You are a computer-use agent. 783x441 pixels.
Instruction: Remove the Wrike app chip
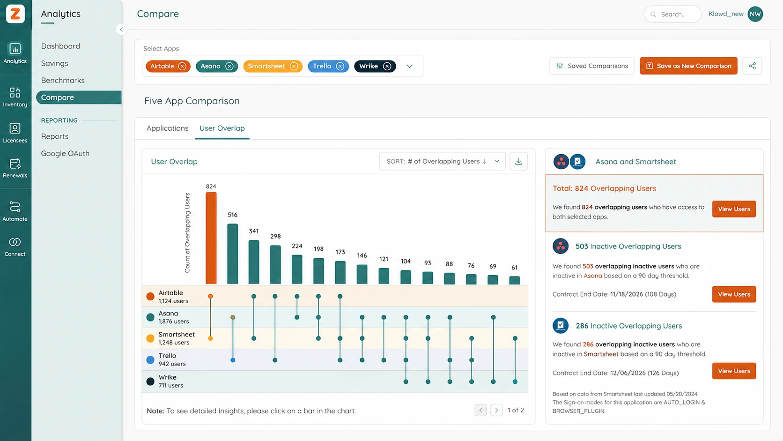(387, 66)
